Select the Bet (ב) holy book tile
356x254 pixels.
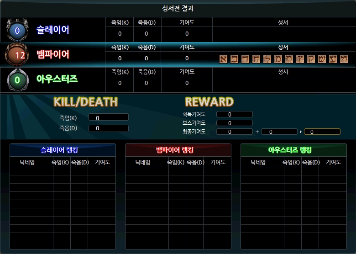click(234, 59)
